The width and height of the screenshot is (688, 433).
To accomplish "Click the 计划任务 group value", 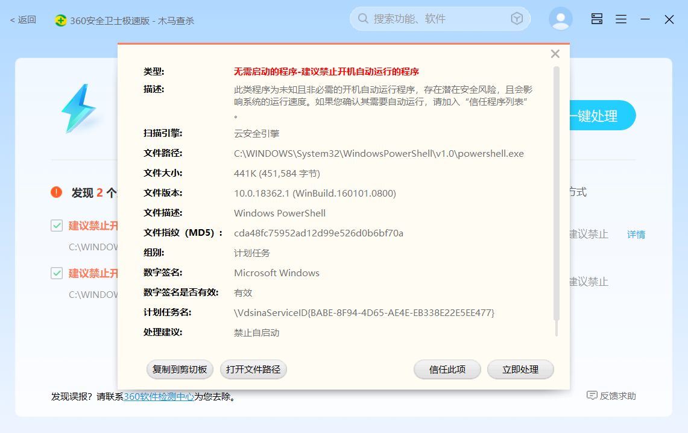I will click(252, 253).
